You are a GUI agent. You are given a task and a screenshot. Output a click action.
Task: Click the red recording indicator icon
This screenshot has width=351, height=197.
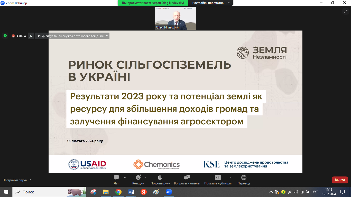click(13, 36)
